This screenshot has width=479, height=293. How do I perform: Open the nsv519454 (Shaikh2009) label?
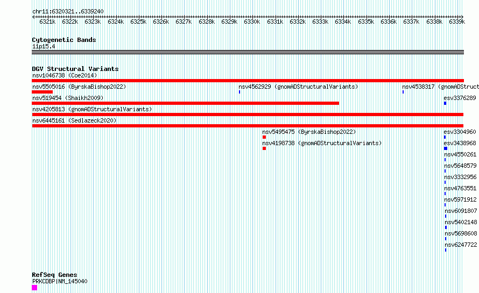[68, 98]
